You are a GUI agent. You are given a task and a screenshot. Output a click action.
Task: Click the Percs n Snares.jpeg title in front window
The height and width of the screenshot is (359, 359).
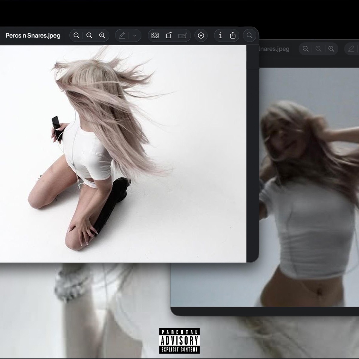33,36
